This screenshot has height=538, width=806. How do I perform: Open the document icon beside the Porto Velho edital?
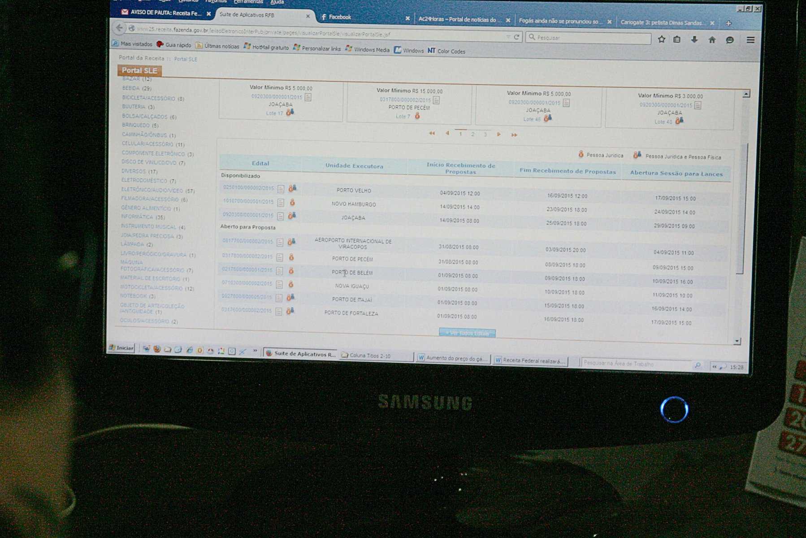click(281, 189)
